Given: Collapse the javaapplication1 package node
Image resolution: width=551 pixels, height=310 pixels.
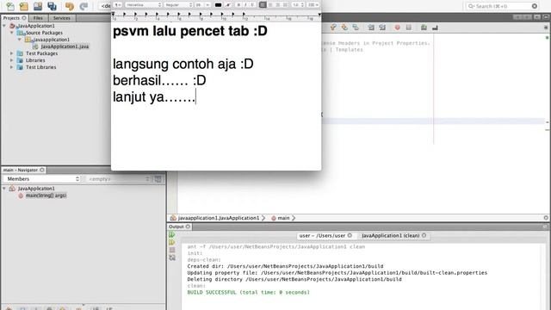Looking at the screenshot, I should 19,40.
